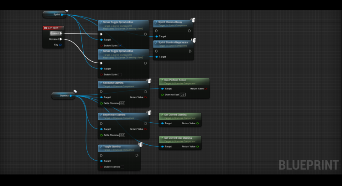The width and height of the screenshot is (342, 186).
Task: Click Sprint Stamina Decay Target pin
Action: pos(156,37)
